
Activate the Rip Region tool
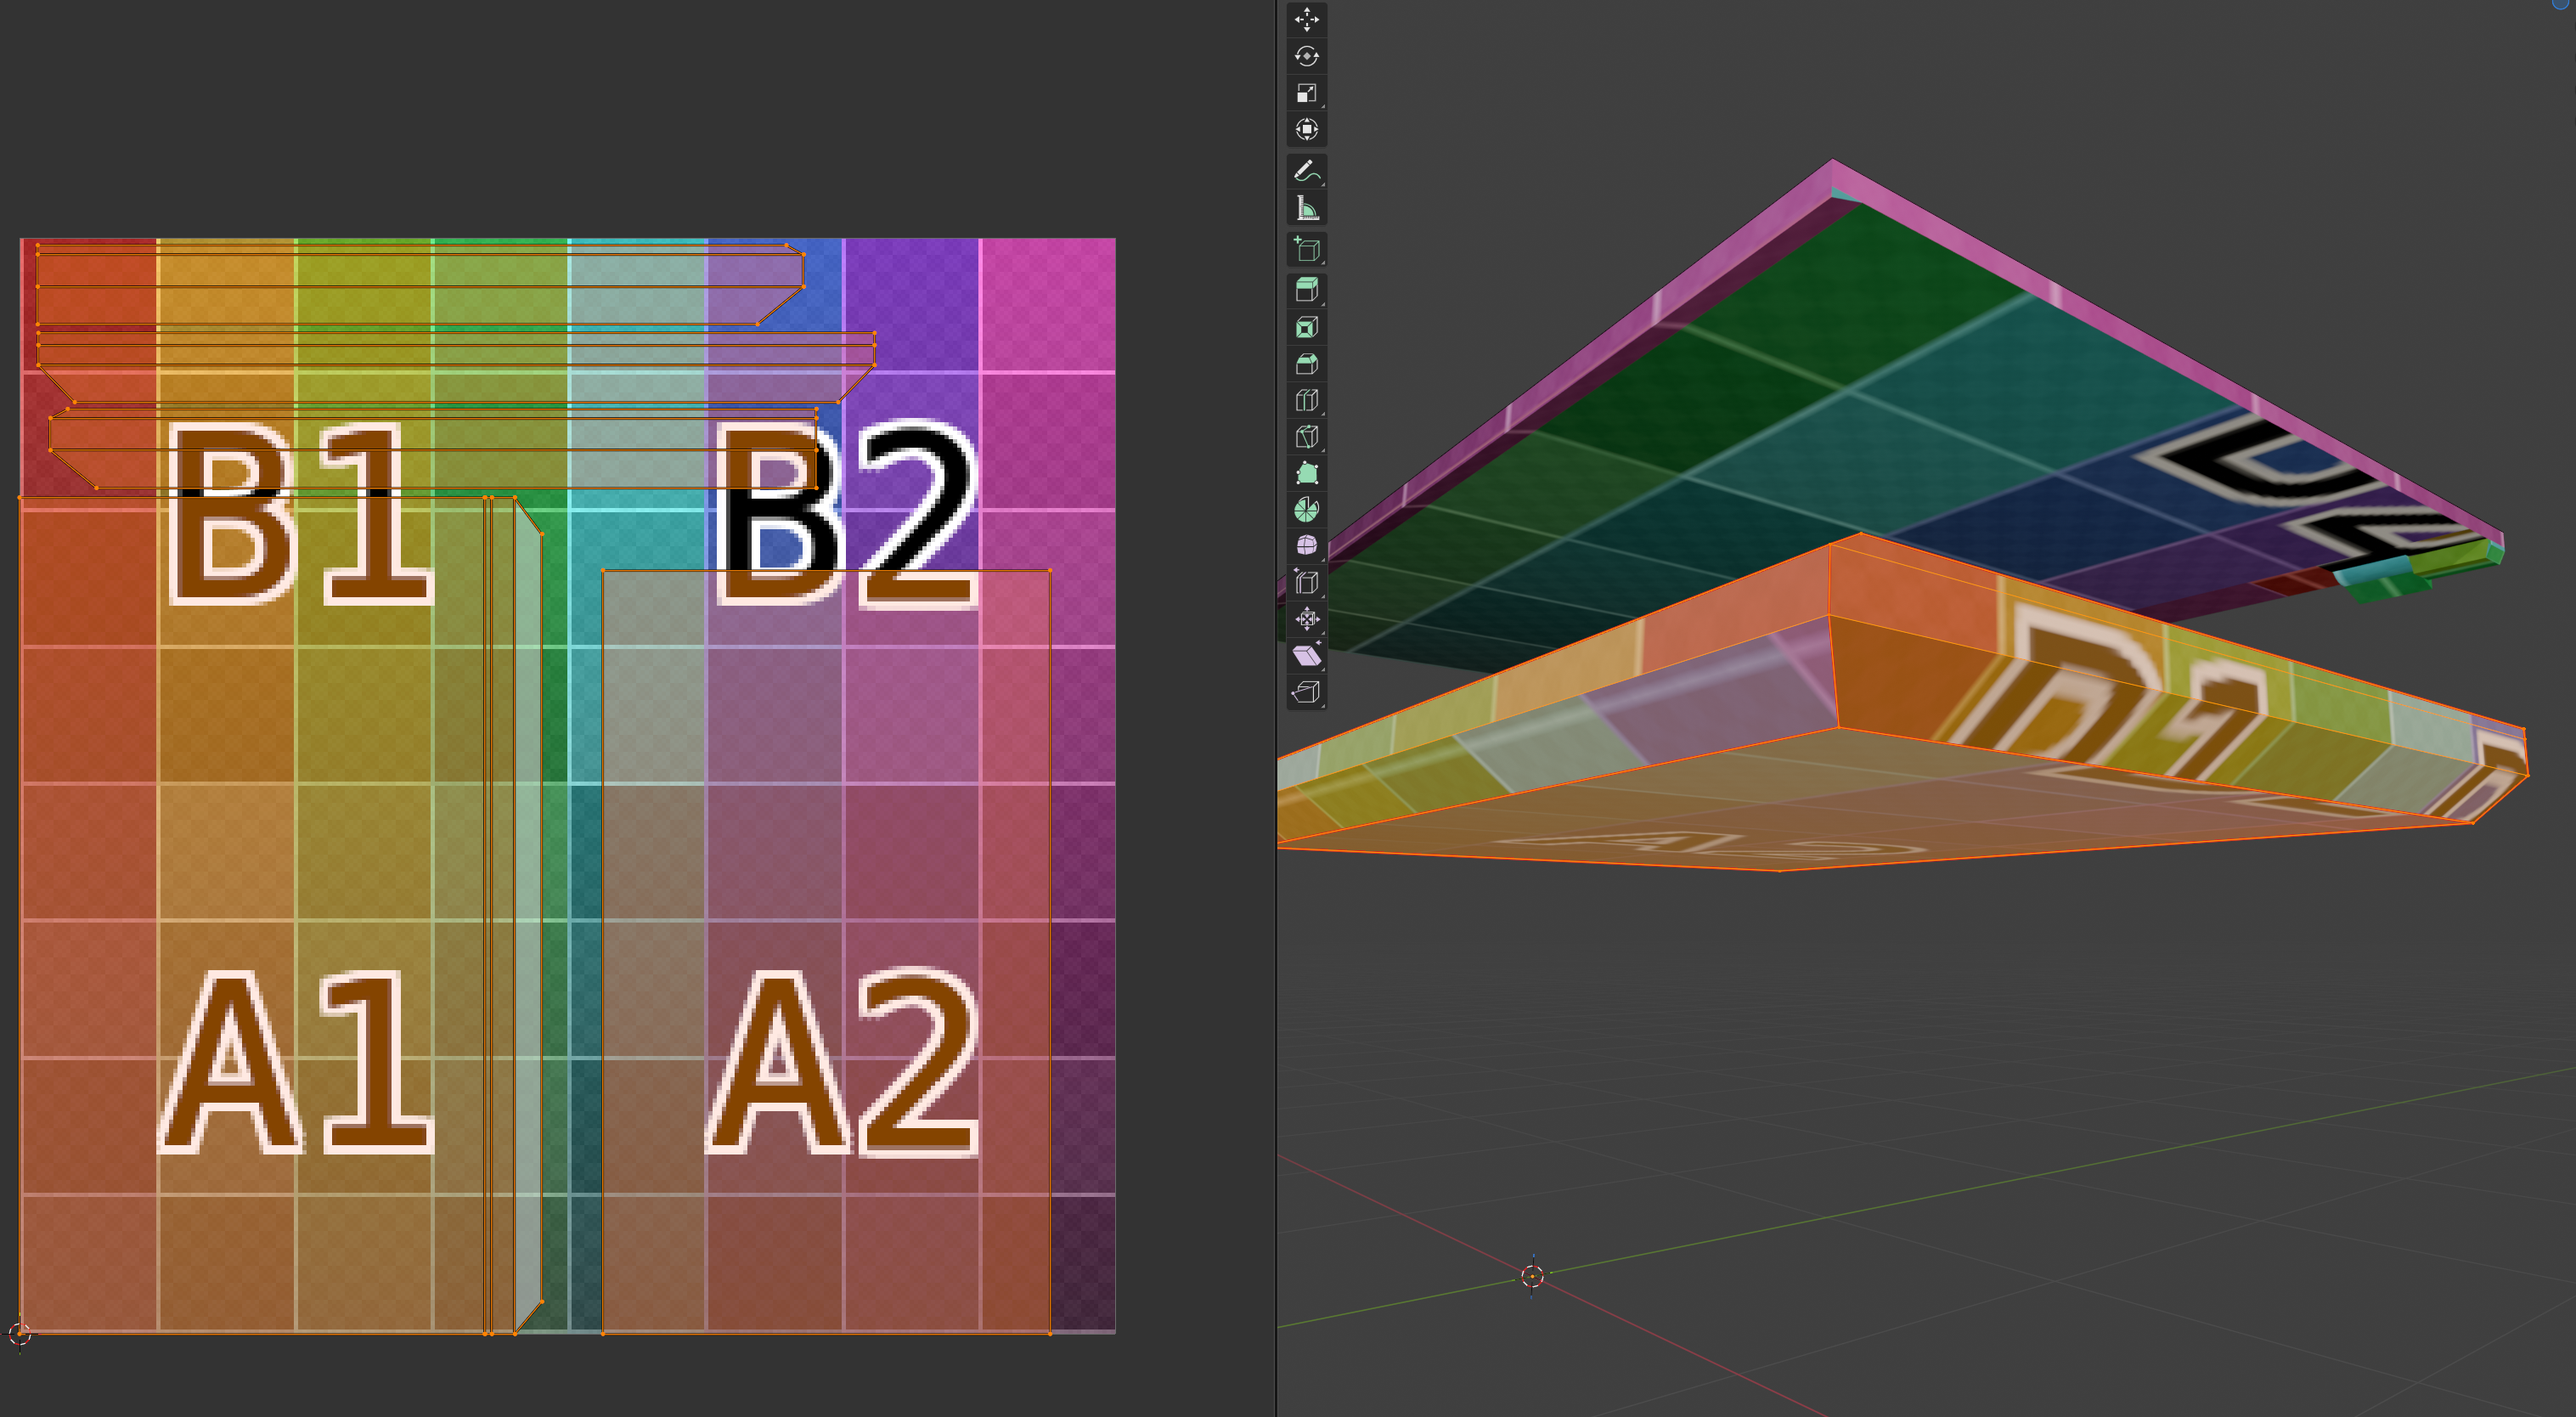pos(1306,692)
